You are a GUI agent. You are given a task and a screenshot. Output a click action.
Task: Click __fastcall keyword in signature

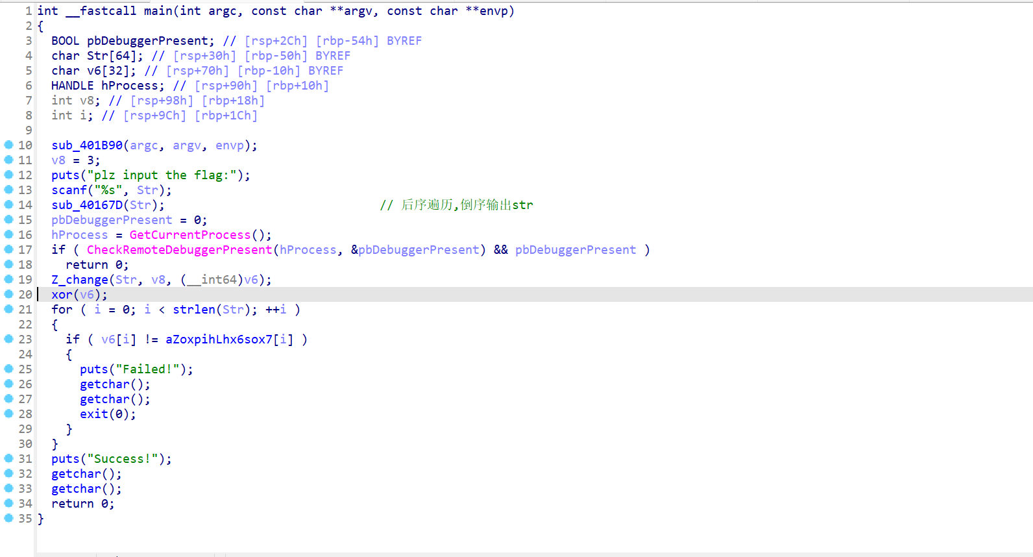[x=101, y=11]
